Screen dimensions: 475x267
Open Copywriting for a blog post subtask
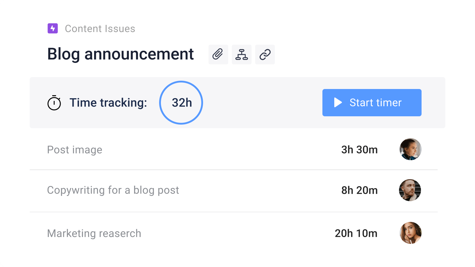click(x=113, y=190)
